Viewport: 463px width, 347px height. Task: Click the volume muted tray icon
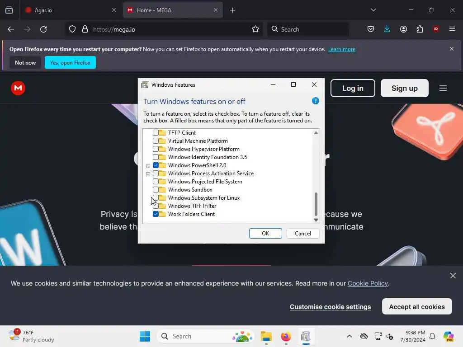390,336
